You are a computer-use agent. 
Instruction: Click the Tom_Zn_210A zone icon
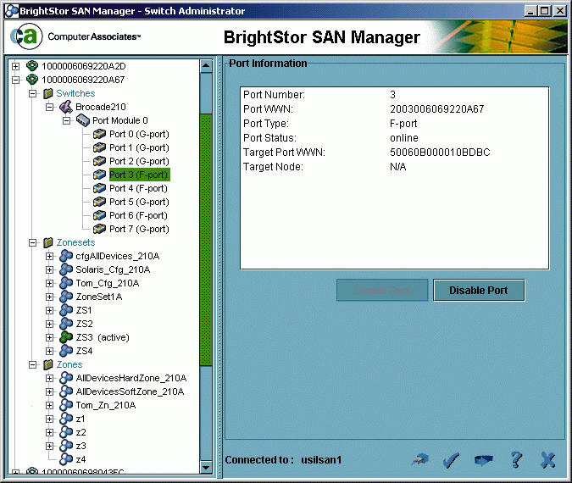tap(66, 405)
